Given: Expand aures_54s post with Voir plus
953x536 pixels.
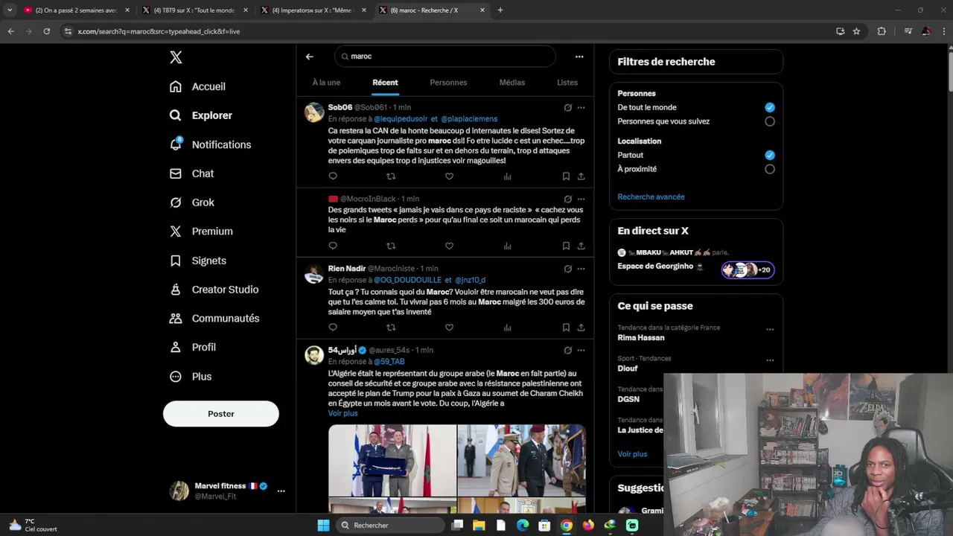Looking at the screenshot, I should point(342,413).
